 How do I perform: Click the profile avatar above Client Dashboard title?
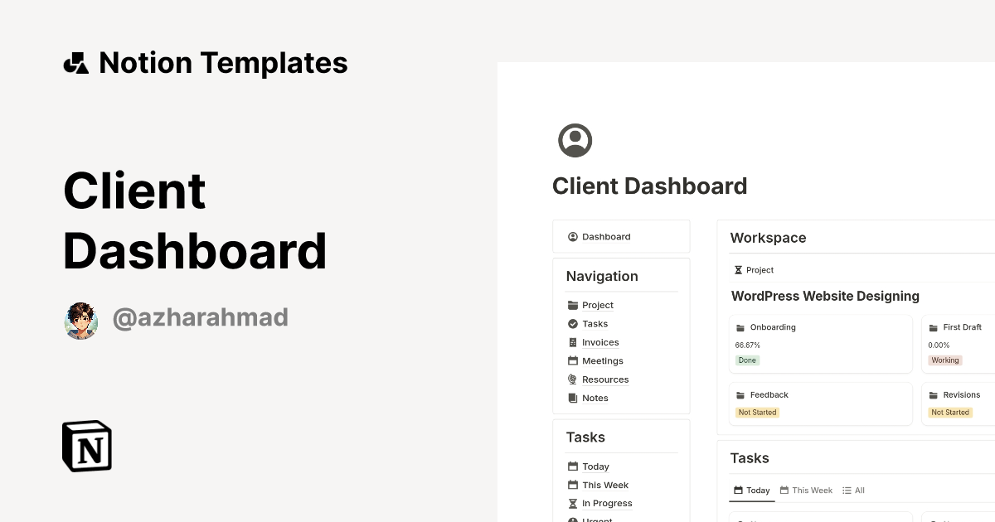coord(575,140)
